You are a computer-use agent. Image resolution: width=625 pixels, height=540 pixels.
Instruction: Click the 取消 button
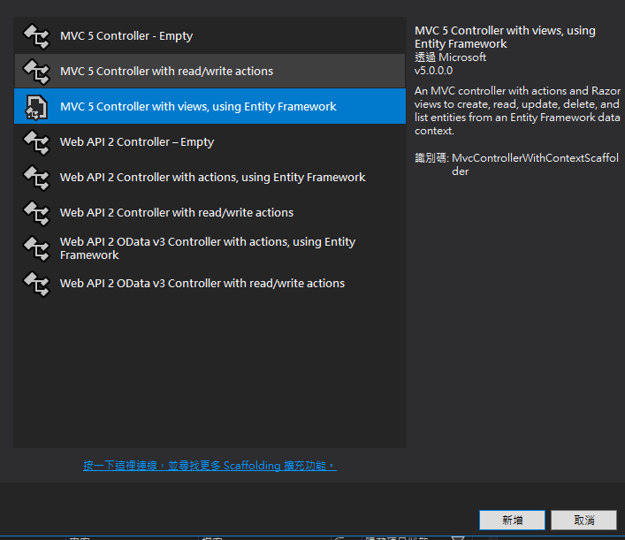(583, 520)
